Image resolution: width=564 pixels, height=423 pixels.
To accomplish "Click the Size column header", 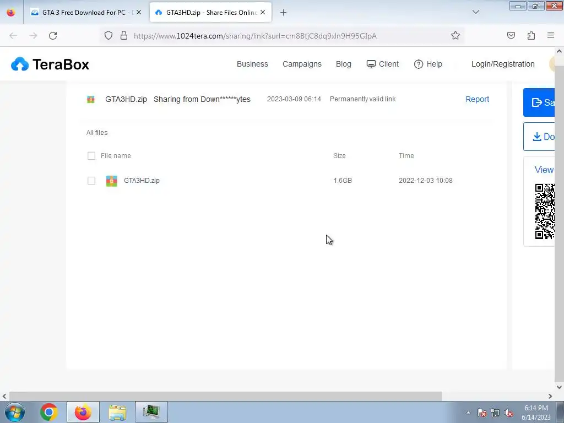I will 339,156.
